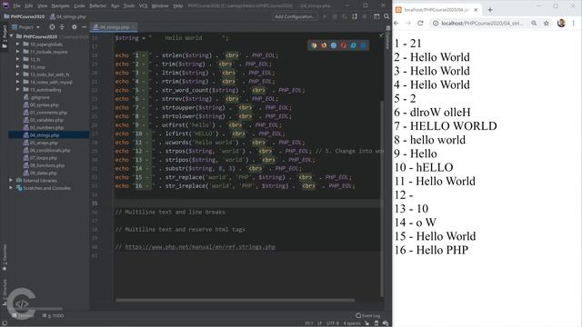Image resolution: width=582 pixels, height=327 pixels.
Task: Click the Opera browser icon in editor
Action: pyautogui.click(x=344, y=45)
